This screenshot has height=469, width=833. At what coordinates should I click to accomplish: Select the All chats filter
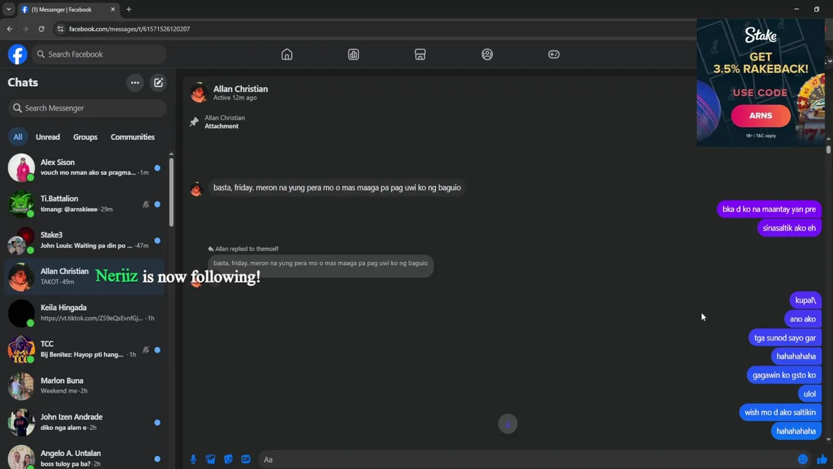point(18,137)
